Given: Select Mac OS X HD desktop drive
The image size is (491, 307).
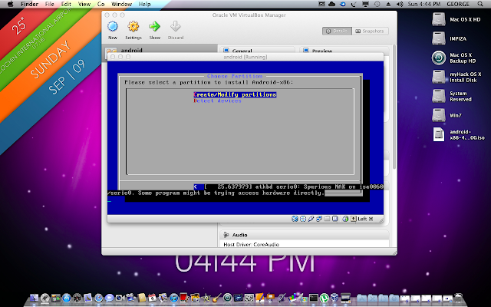Looking at the screenshot, I should [x=438, y=19].
